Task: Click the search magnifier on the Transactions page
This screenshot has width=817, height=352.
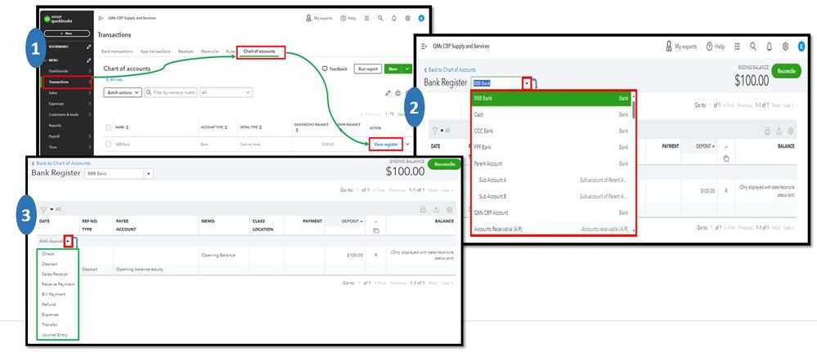Action: (380, 18)
